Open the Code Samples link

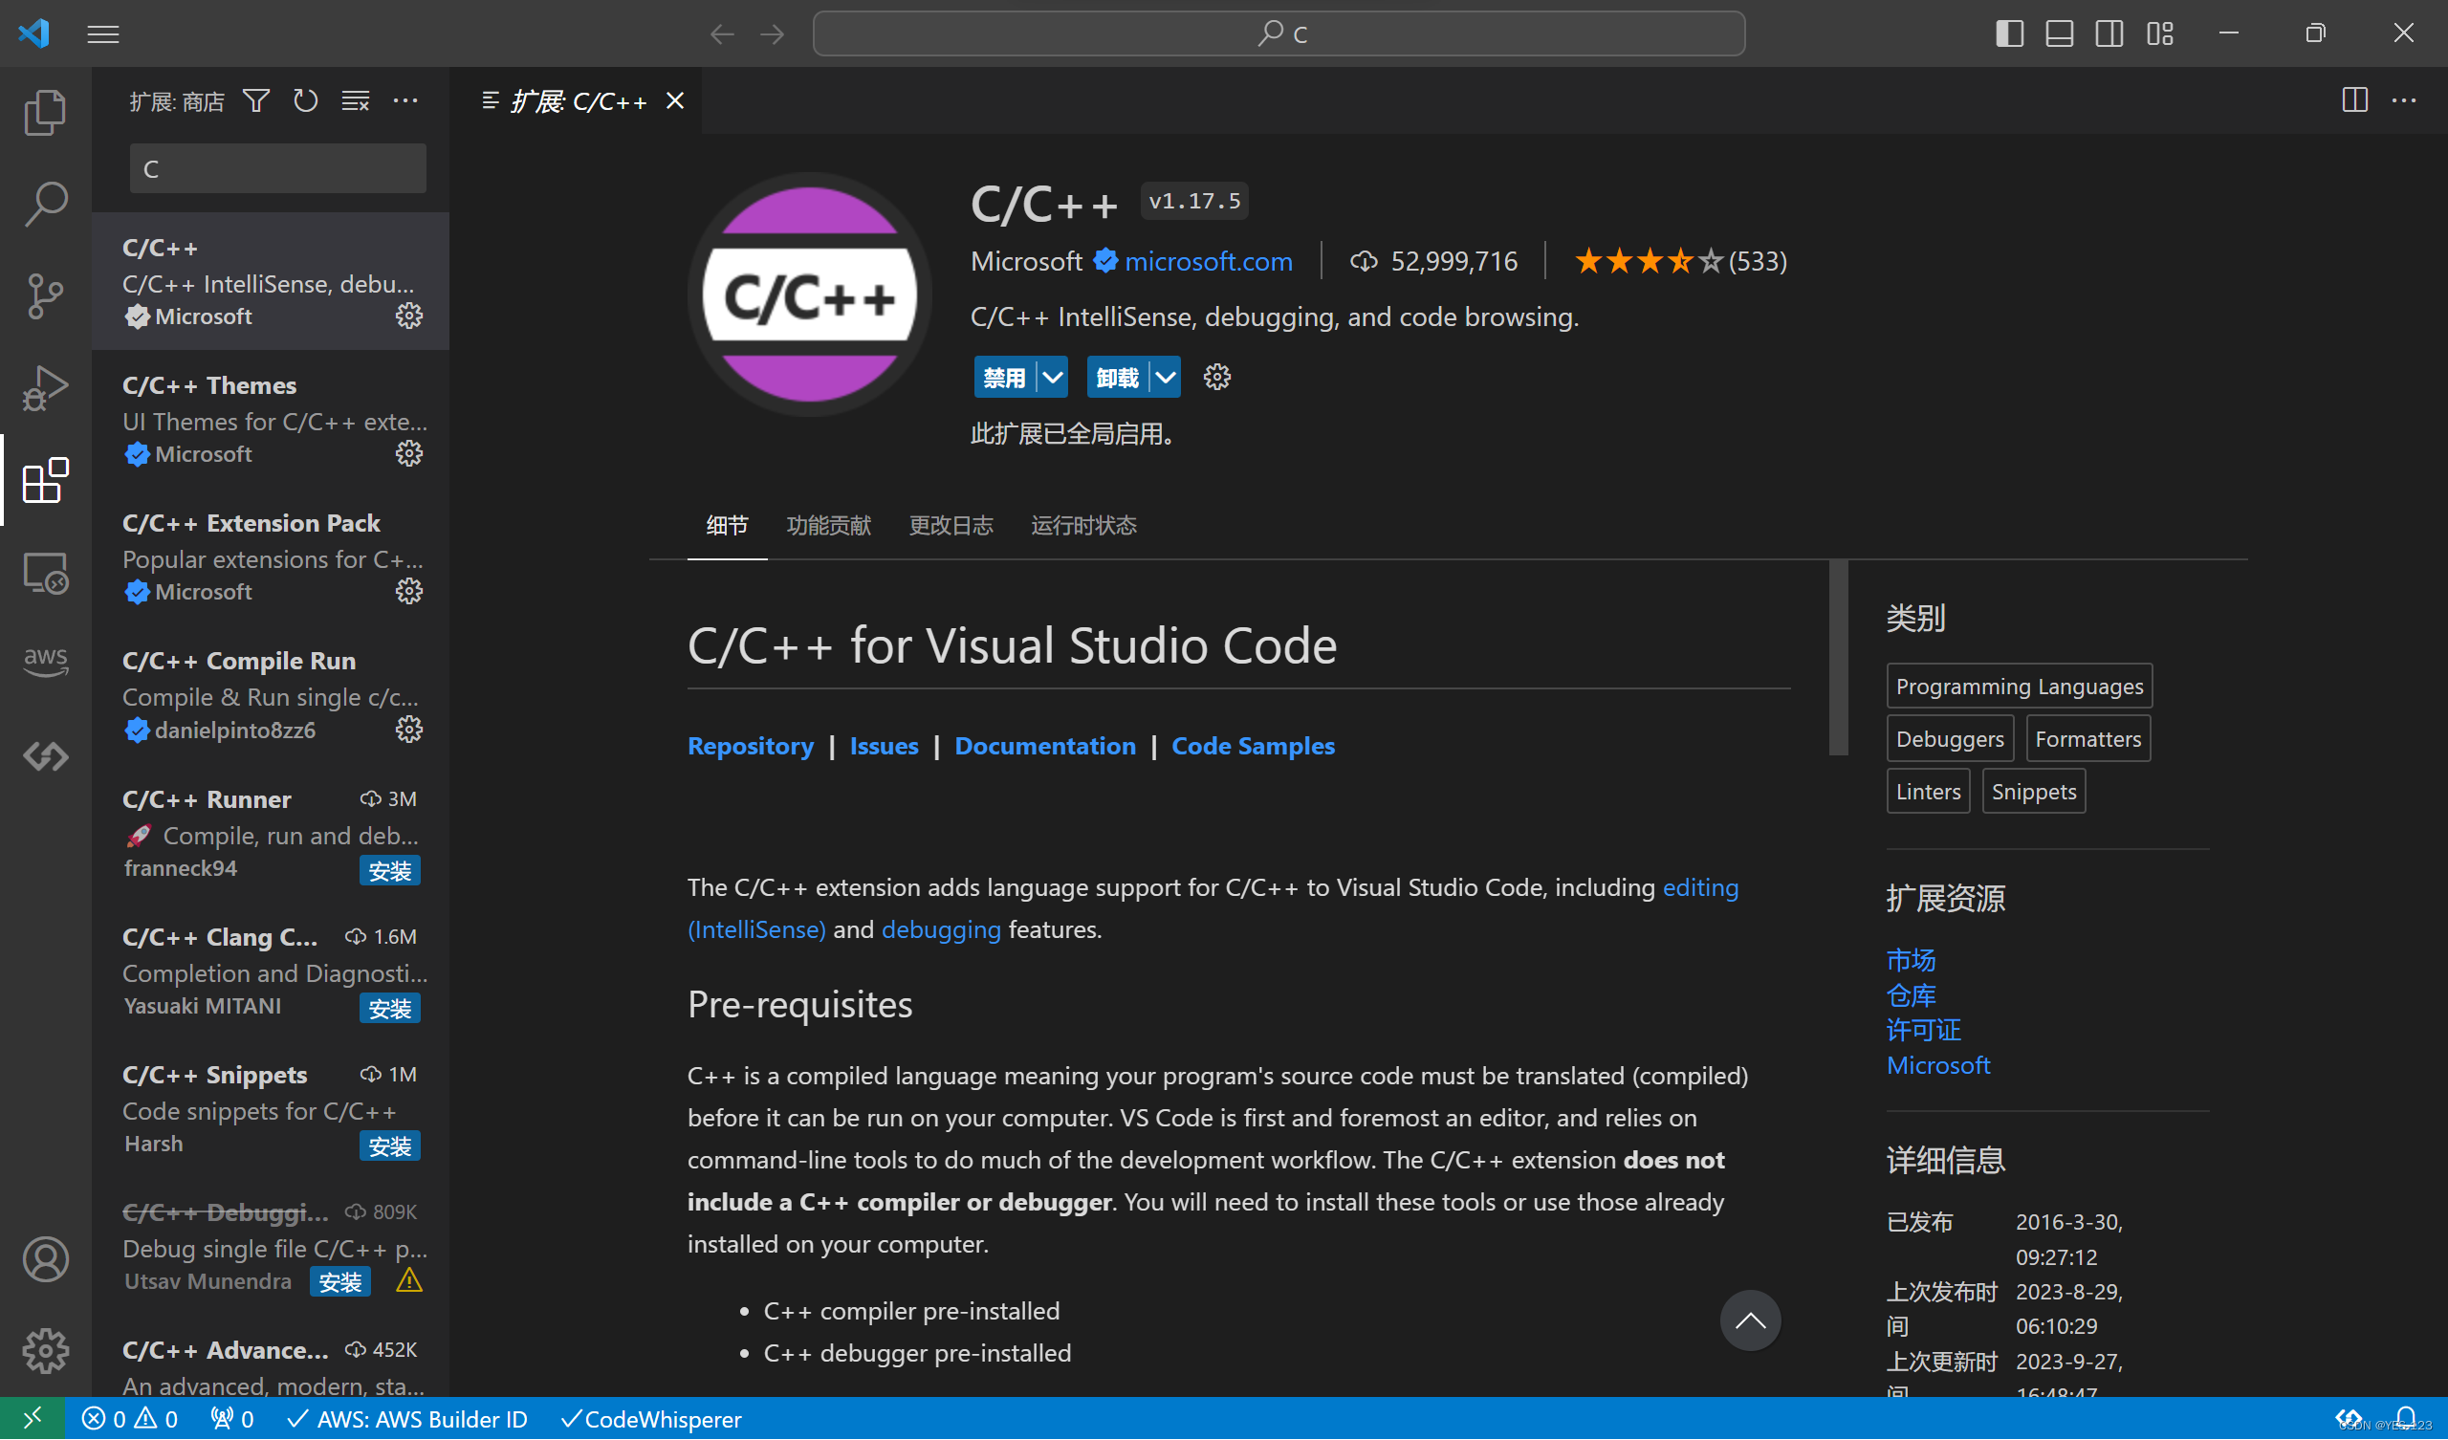(1253, 745)
